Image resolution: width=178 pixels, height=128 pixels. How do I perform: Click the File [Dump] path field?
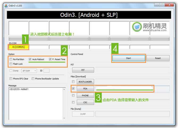coord(133,114)
